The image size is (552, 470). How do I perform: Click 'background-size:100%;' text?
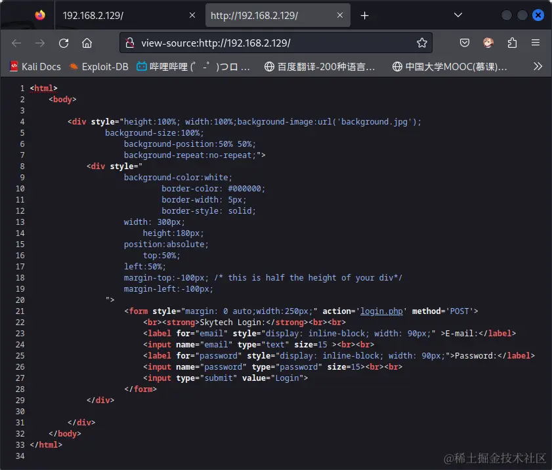(x=154, y=133)
